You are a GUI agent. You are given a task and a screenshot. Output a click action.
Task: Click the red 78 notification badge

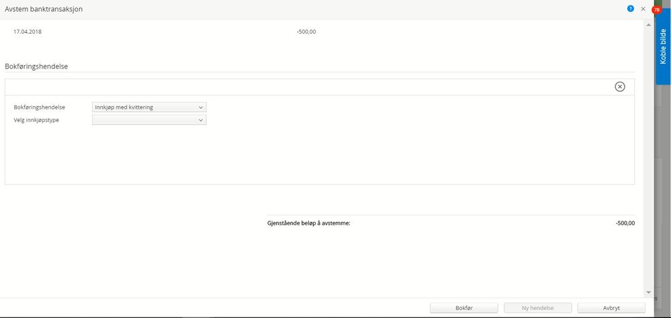click(x=656, y=10)
